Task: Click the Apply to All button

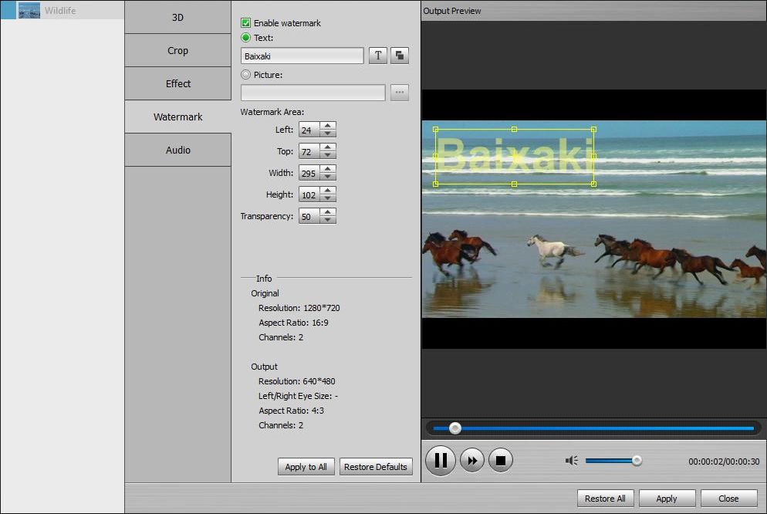Action: [x=306, y=467]
